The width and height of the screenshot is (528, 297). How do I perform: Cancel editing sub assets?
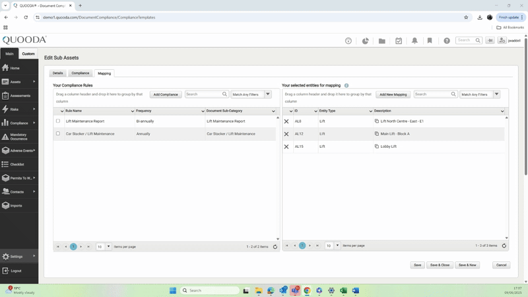[x=501, y=265]
